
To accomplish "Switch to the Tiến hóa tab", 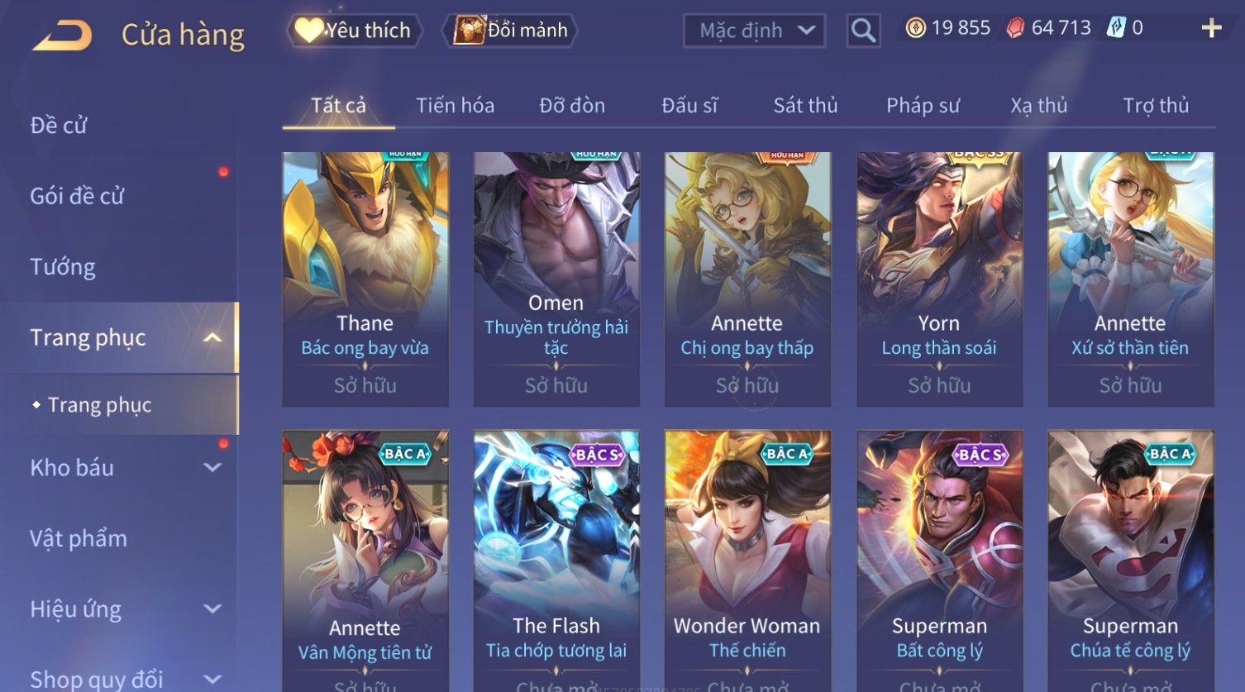I will pos(455,105).
